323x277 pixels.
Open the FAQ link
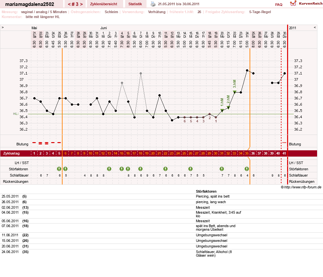pyautogui.click(x=279, y=5)
